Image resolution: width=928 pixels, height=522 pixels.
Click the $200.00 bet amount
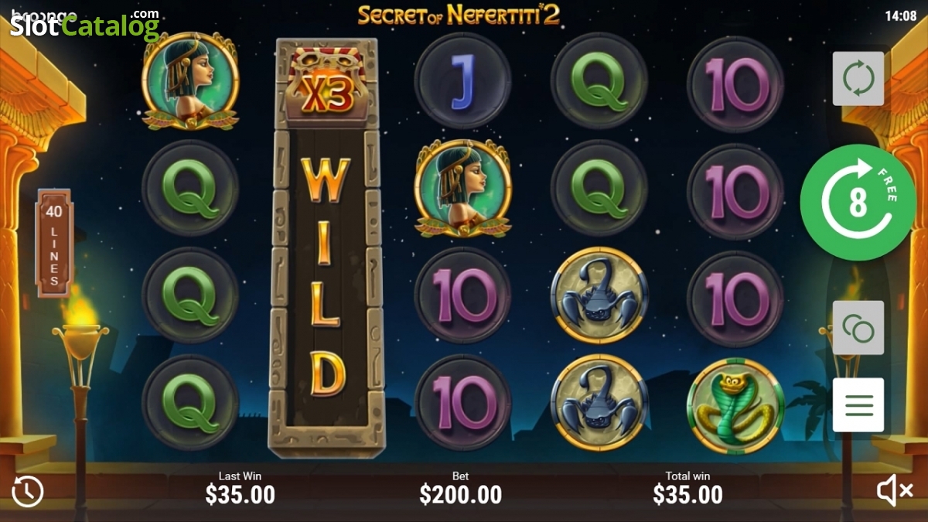pos(461,494)
